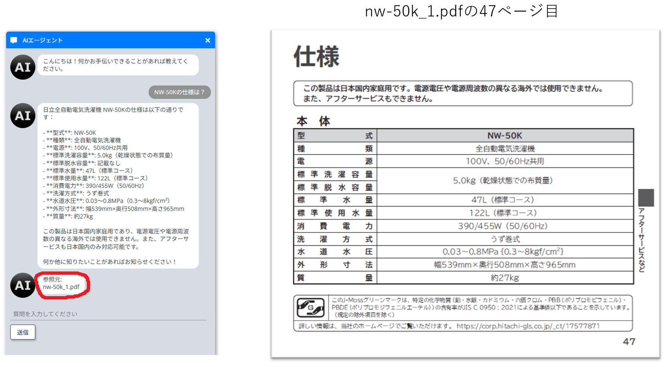Click the 5.0kg (乾燥状態での布質量) cell
This screenshot has width=668, height=367.
click(x=505, y=181)
